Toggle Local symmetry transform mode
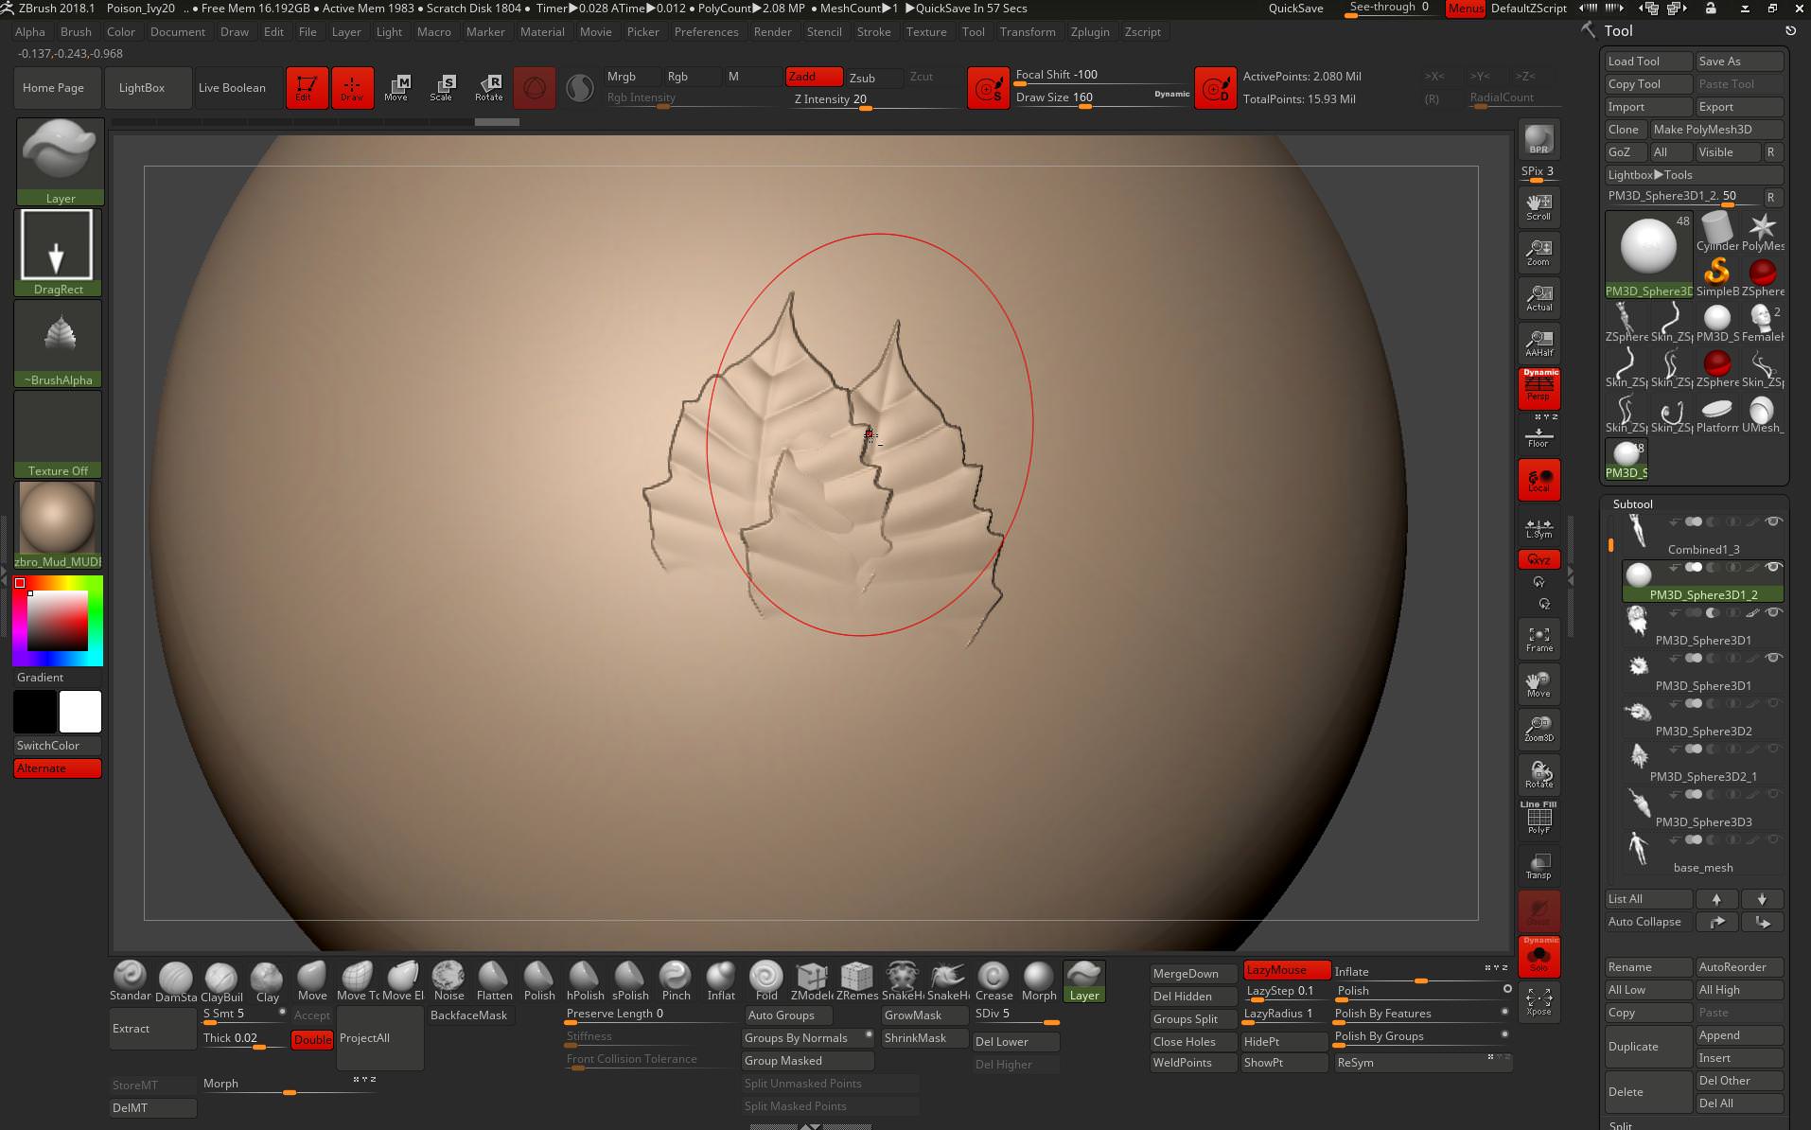Screen dimensions: 1811x1130 [1538, 479]
